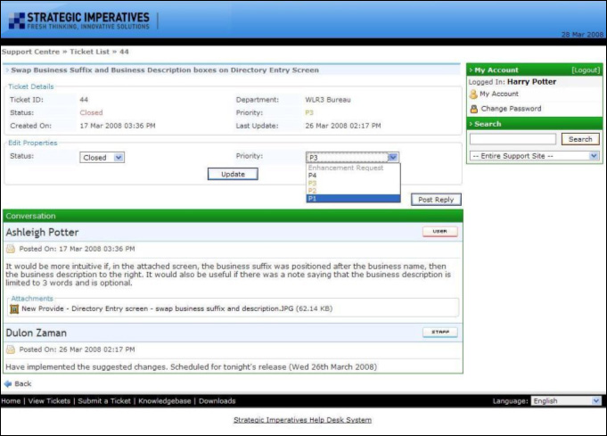This screenshot has height=436, width=607.
Task: Collapse the Priority dropdown arrow
Action: coord(393,158)
